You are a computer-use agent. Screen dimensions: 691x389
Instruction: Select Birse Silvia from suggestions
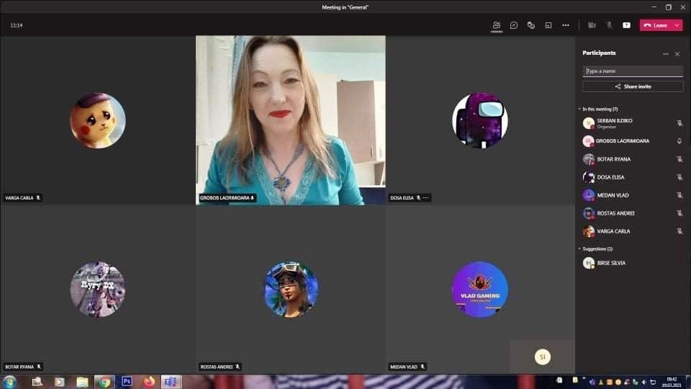click(610, 263)
